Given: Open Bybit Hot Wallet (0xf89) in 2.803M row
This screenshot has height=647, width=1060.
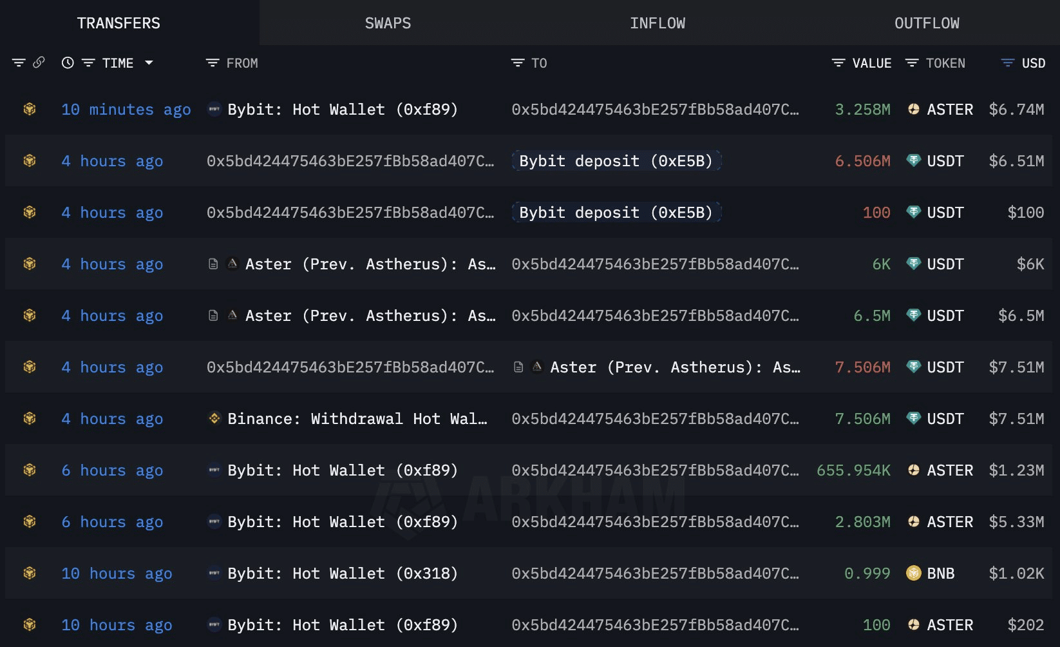Looking at the screenshot, I should (343, 522).
